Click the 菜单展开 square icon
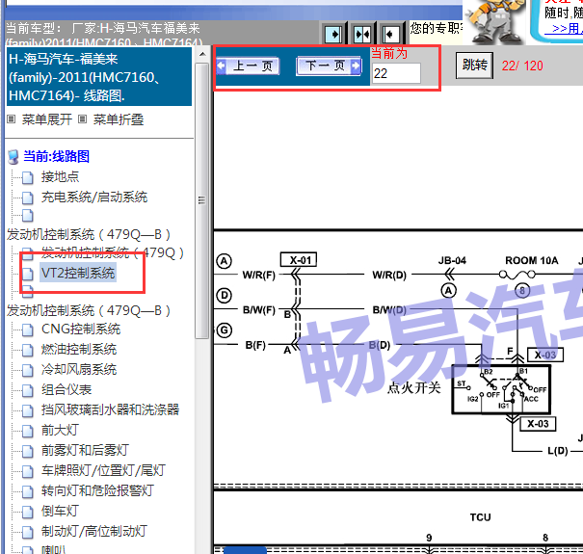Screen dimensions: 583x554 (12, 119)
